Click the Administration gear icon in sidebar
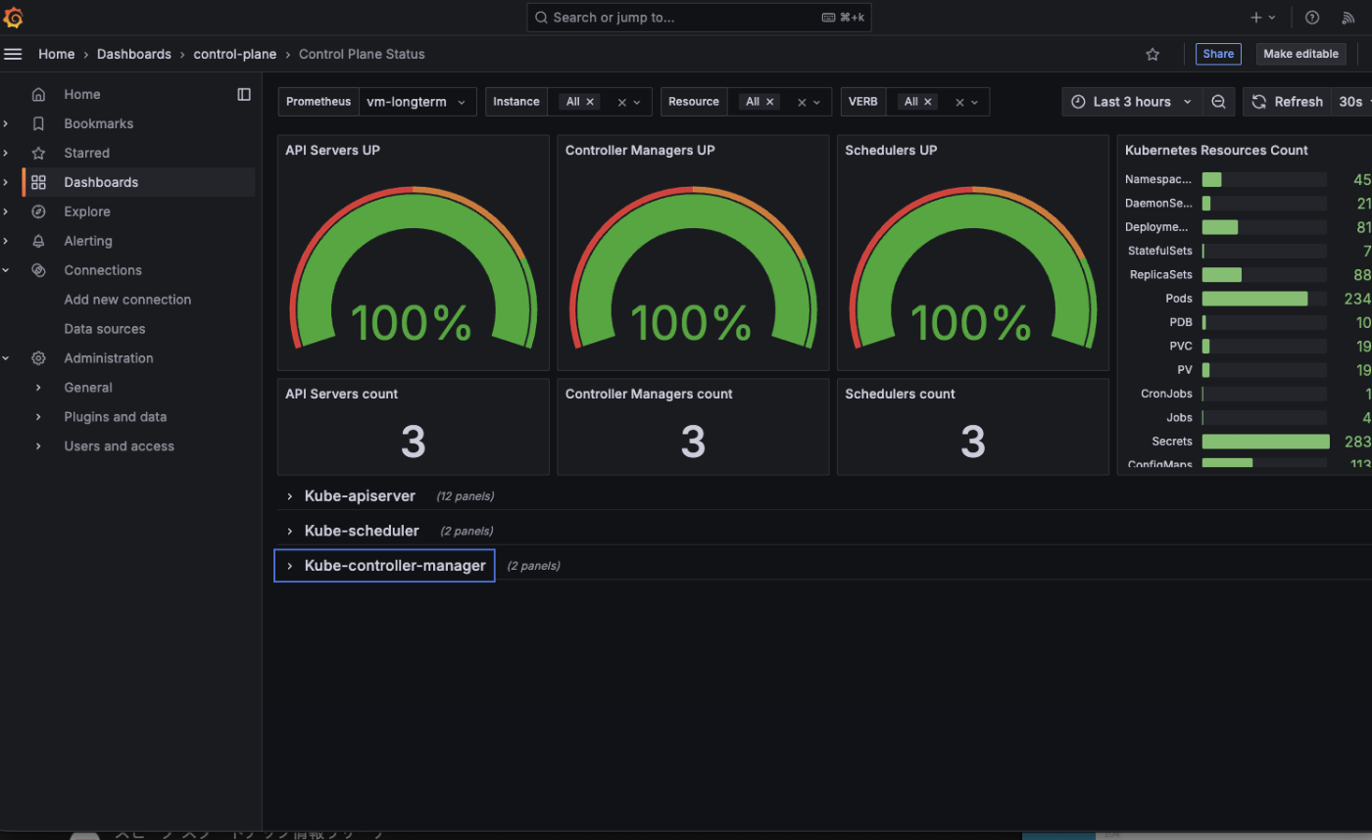The image size is (1372, 840). point(38,358)
